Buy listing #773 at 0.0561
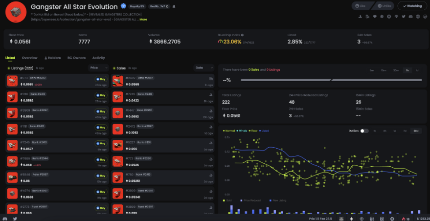The image size is (430, 221). (x=101, y=79)
